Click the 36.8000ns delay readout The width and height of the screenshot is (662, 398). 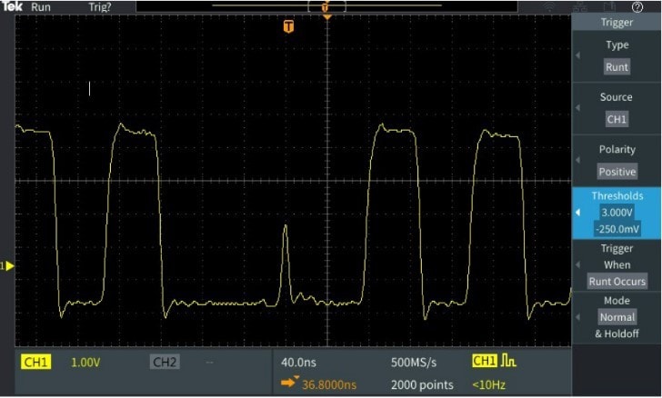click(329, 384)
